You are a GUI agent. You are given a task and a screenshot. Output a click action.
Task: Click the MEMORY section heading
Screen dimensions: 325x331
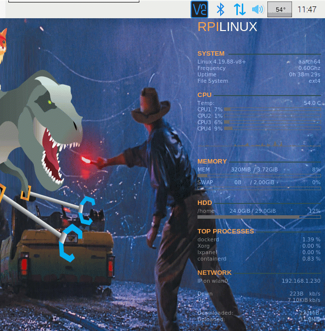pyautogui.click(x=212, y=162)
